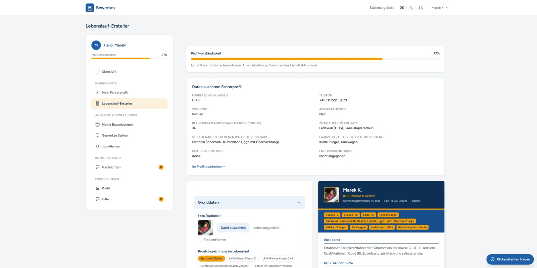Collapse the Grunddaten section chevron
Viewport: 537px width, 268px height.
click(x=299, y=202)
